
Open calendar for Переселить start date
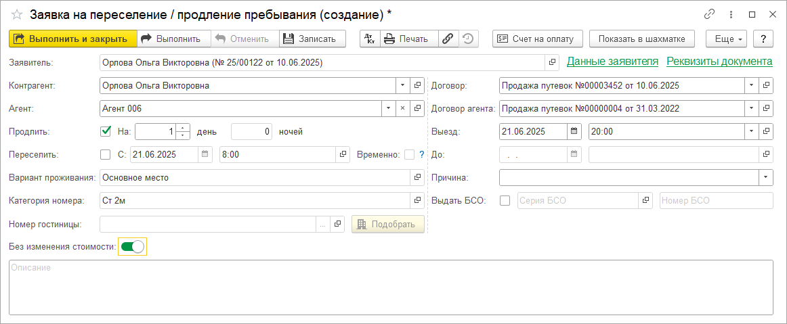pos(205,154)
